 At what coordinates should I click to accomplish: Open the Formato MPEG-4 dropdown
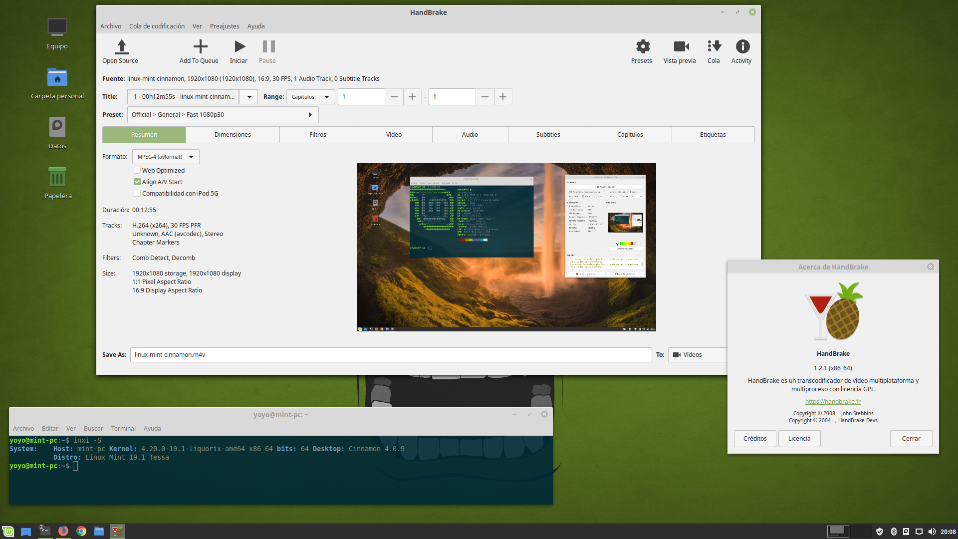click(166, 157)
